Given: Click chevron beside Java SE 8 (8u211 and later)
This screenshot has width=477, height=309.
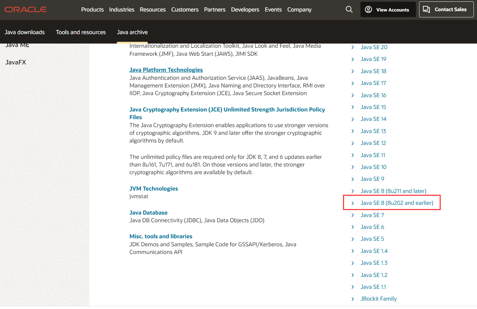Looking at the screenshot, I should click(x=353, y=191).
